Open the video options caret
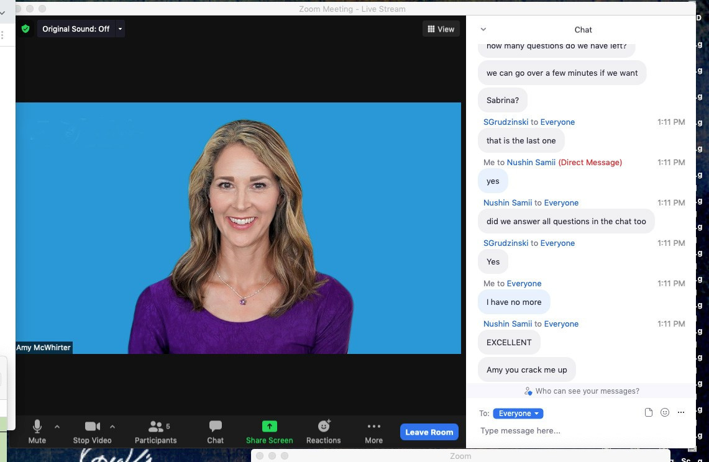The height and width of the screenshot is (462, 709). [112, 427]
